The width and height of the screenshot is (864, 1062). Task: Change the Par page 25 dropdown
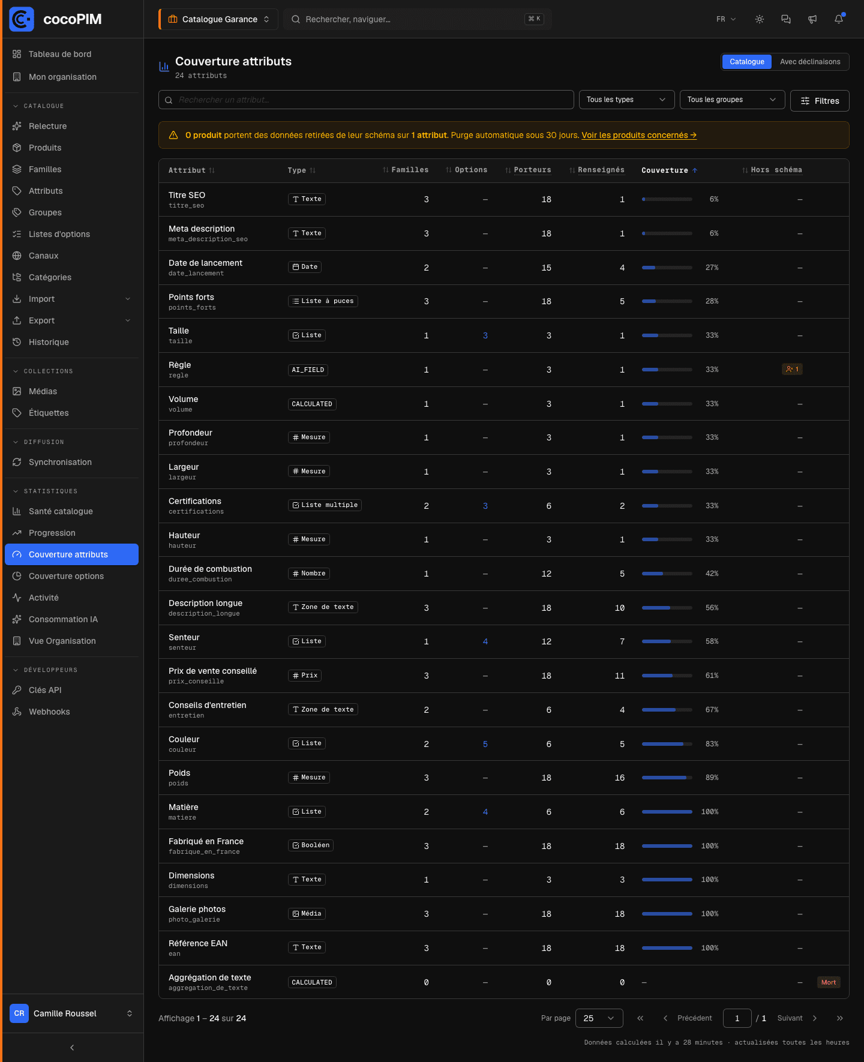[599, 1018]
